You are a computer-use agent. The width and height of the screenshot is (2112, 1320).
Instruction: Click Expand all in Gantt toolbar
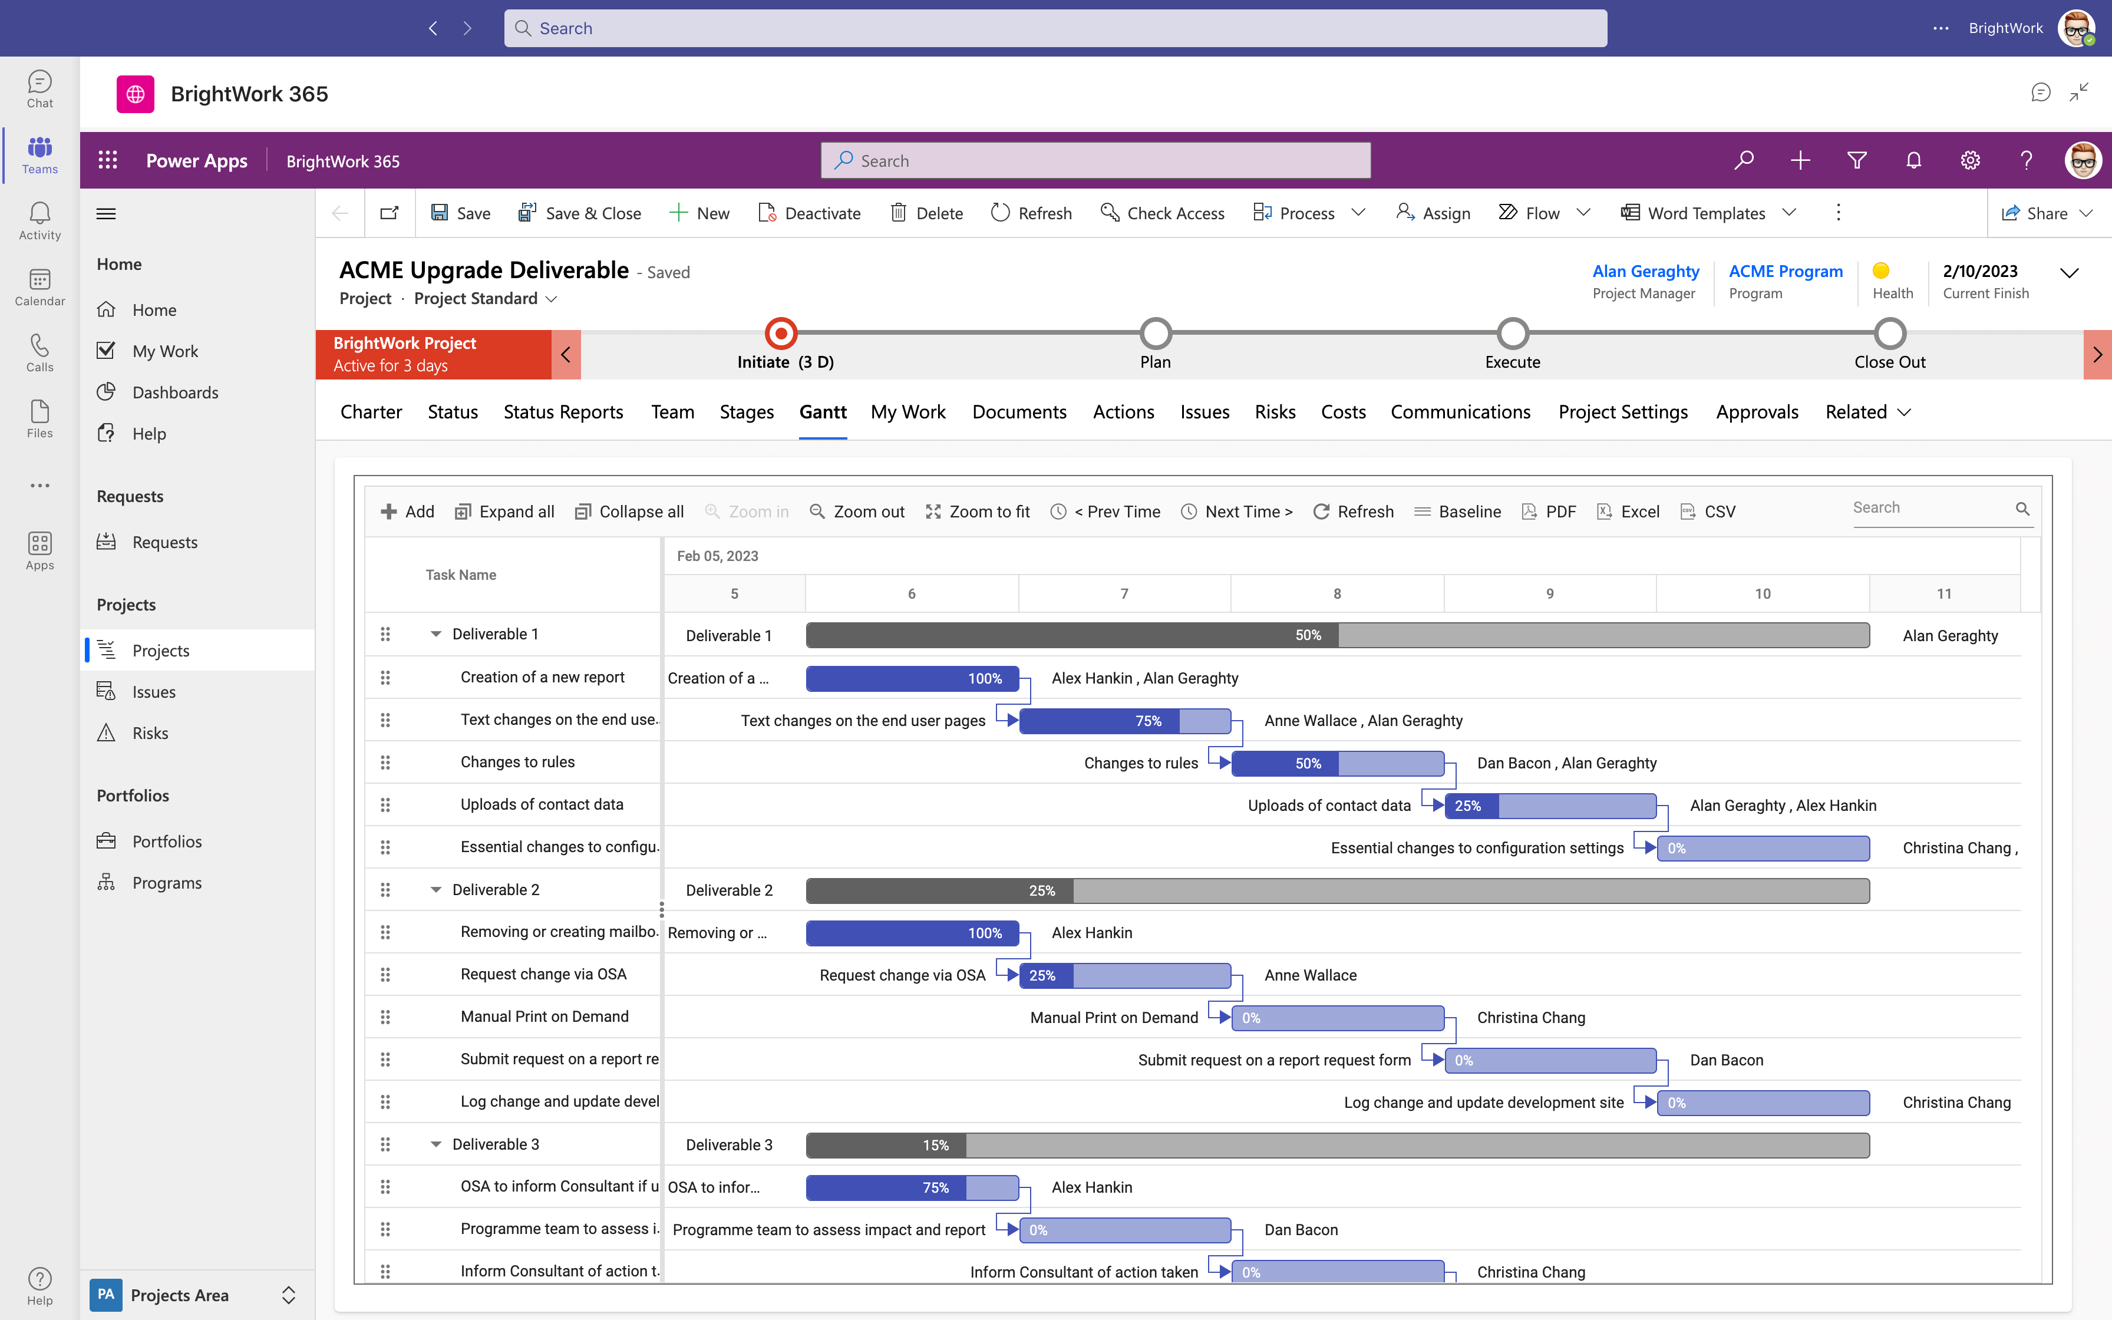[x=504, y=511]
